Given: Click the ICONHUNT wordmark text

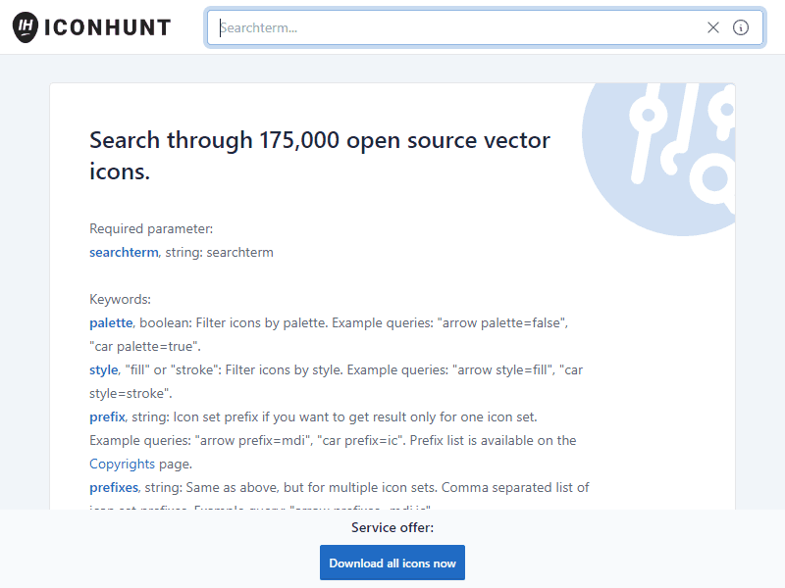Looking at the screenshot, I should click(x=108, y=27).
